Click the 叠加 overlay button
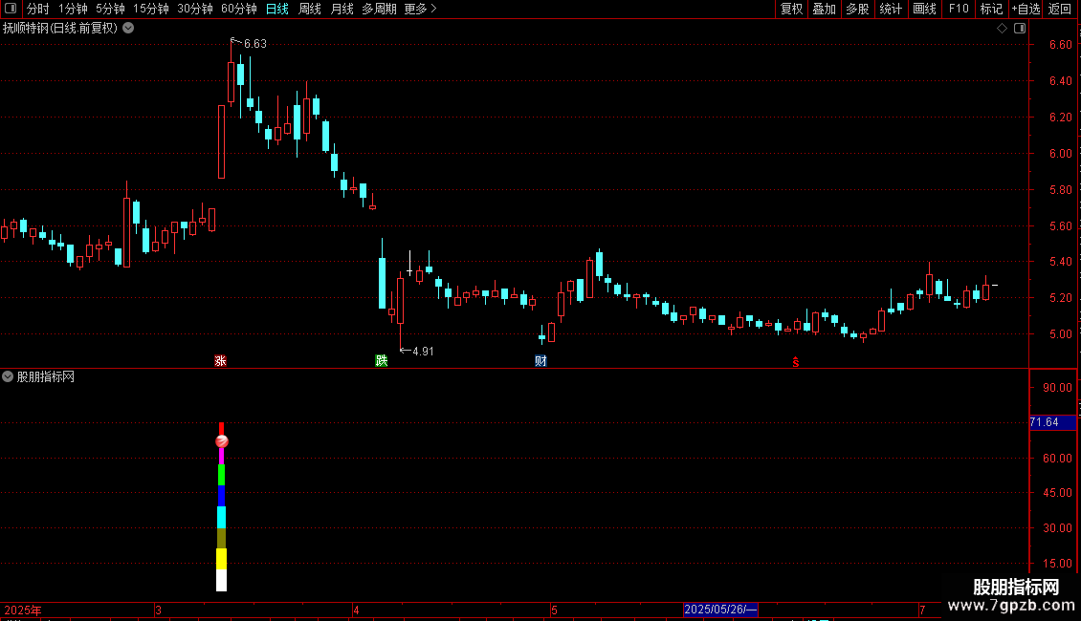The width and height of the screenshot is (1081, 621). tap(824, 9)
